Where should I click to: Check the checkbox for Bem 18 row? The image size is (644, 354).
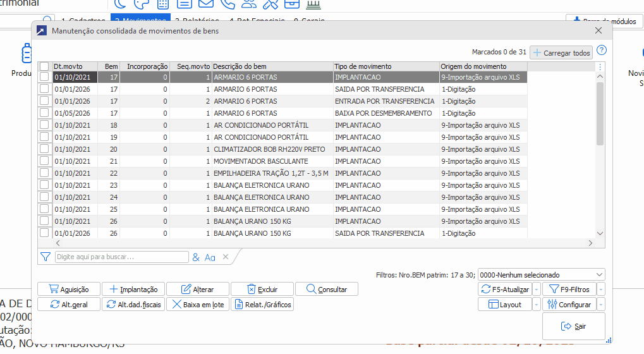(x=44, y=125)
